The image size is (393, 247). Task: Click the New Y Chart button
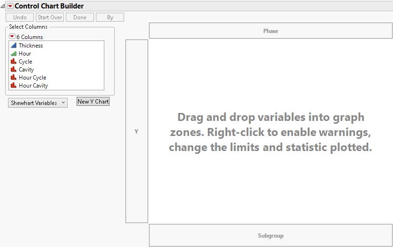coord(93,102)
